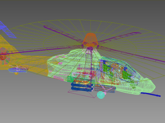Select the small yellow tail wheel

[16, 73]
